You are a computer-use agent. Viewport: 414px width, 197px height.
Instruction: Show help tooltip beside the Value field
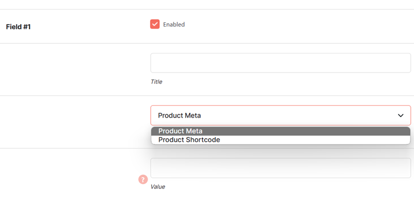click(x=143, y=180)
